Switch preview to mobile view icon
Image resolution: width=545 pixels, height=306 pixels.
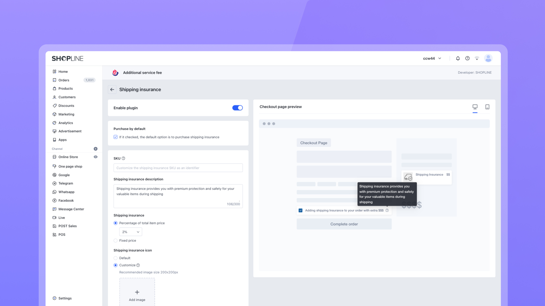(487, 107)
